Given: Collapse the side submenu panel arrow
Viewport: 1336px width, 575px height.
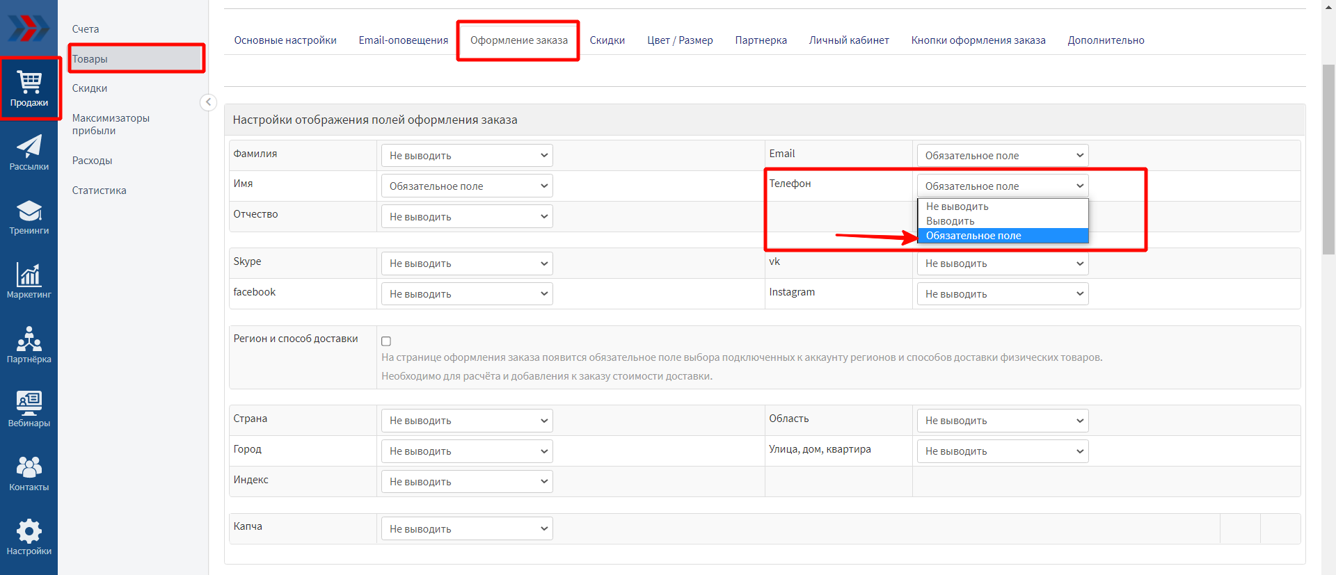Looking at the screenshot, I should coord(208,102).
